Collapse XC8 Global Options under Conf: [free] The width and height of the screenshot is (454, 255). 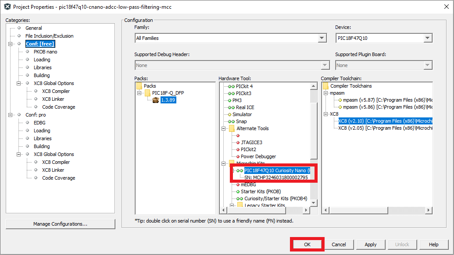tap(19, 83)
